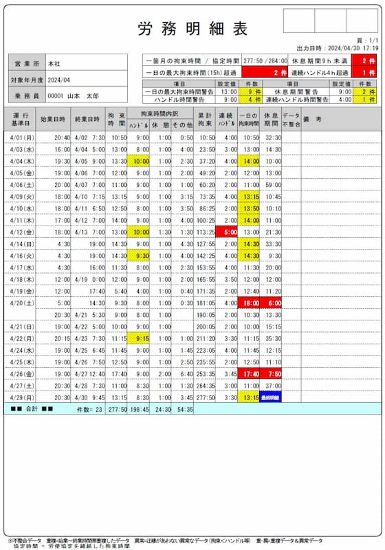Click red 5:00 continuous handle in 4/12(金) row
The height and width of the screenshot is (550, 385).
click(x=226, y=232)
